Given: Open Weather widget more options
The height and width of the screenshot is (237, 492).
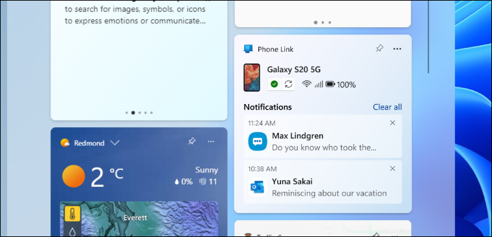Looking at the screenshot, I should point(211,141).
